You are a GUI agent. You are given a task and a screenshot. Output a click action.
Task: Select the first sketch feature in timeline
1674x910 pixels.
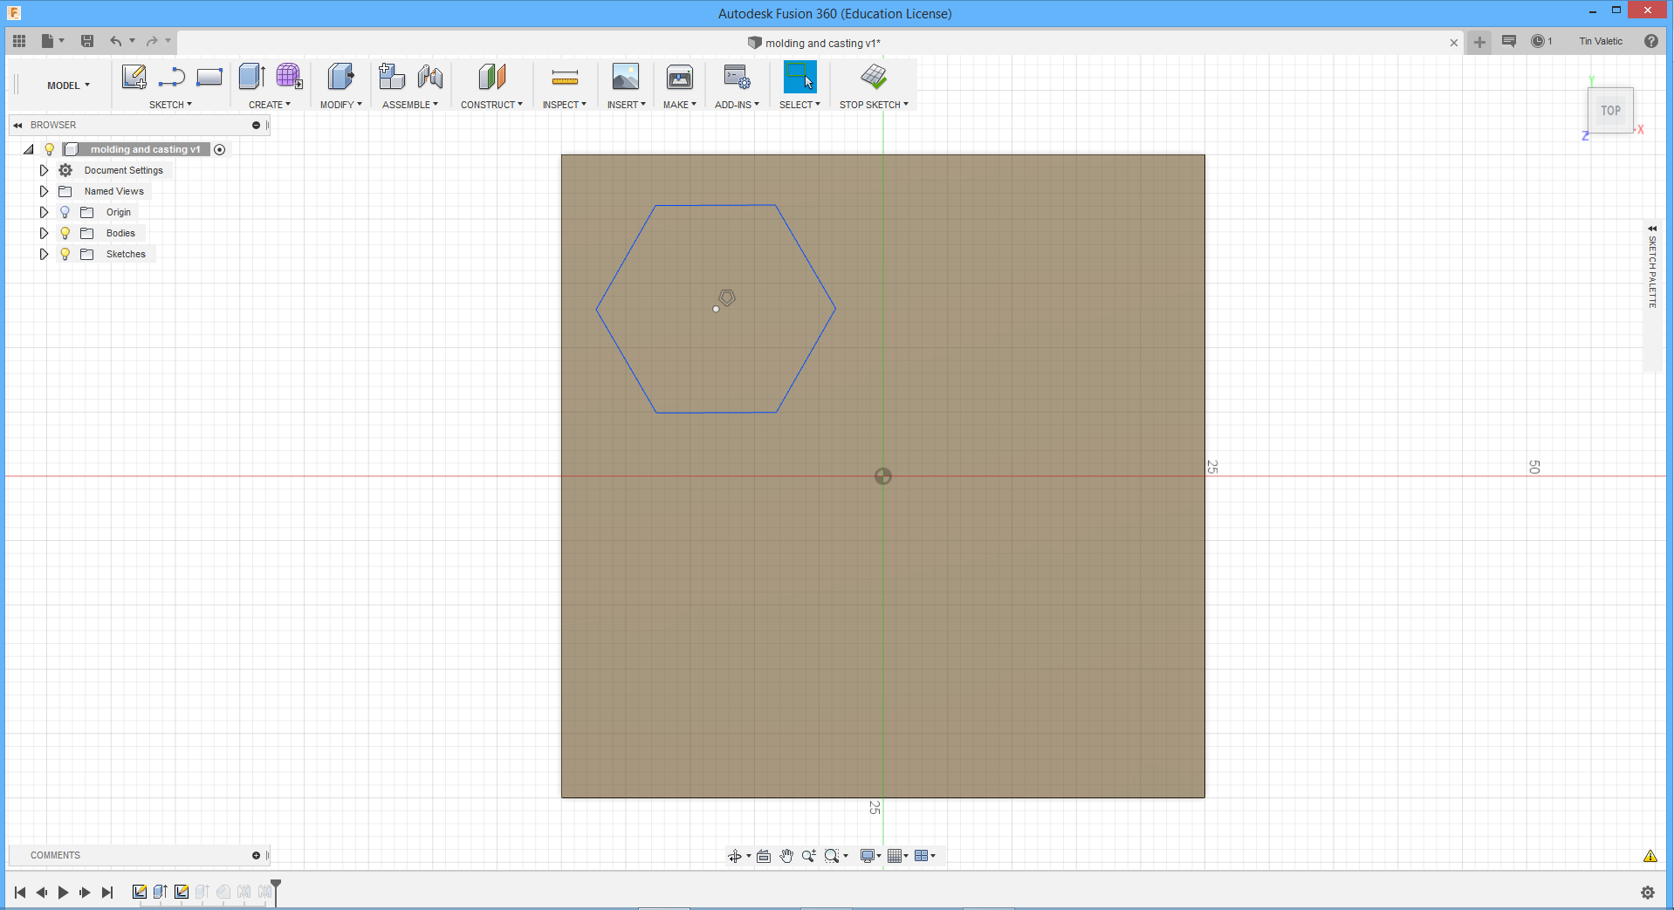pos(140,892)
